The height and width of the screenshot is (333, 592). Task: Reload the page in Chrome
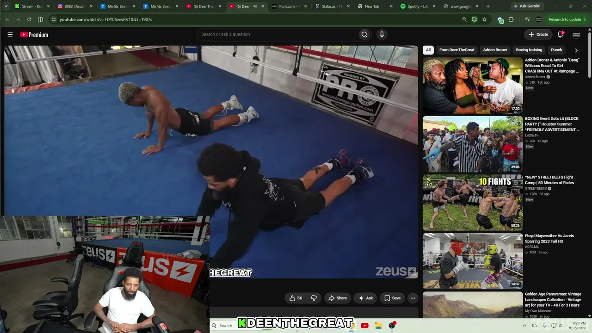click(x=29, y=19)
